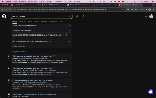Viewport: 156px width, 98px height.
Task: Expand 'Для чего сдают кровь на ТТГ?'
Action: (x=42, y=30)
